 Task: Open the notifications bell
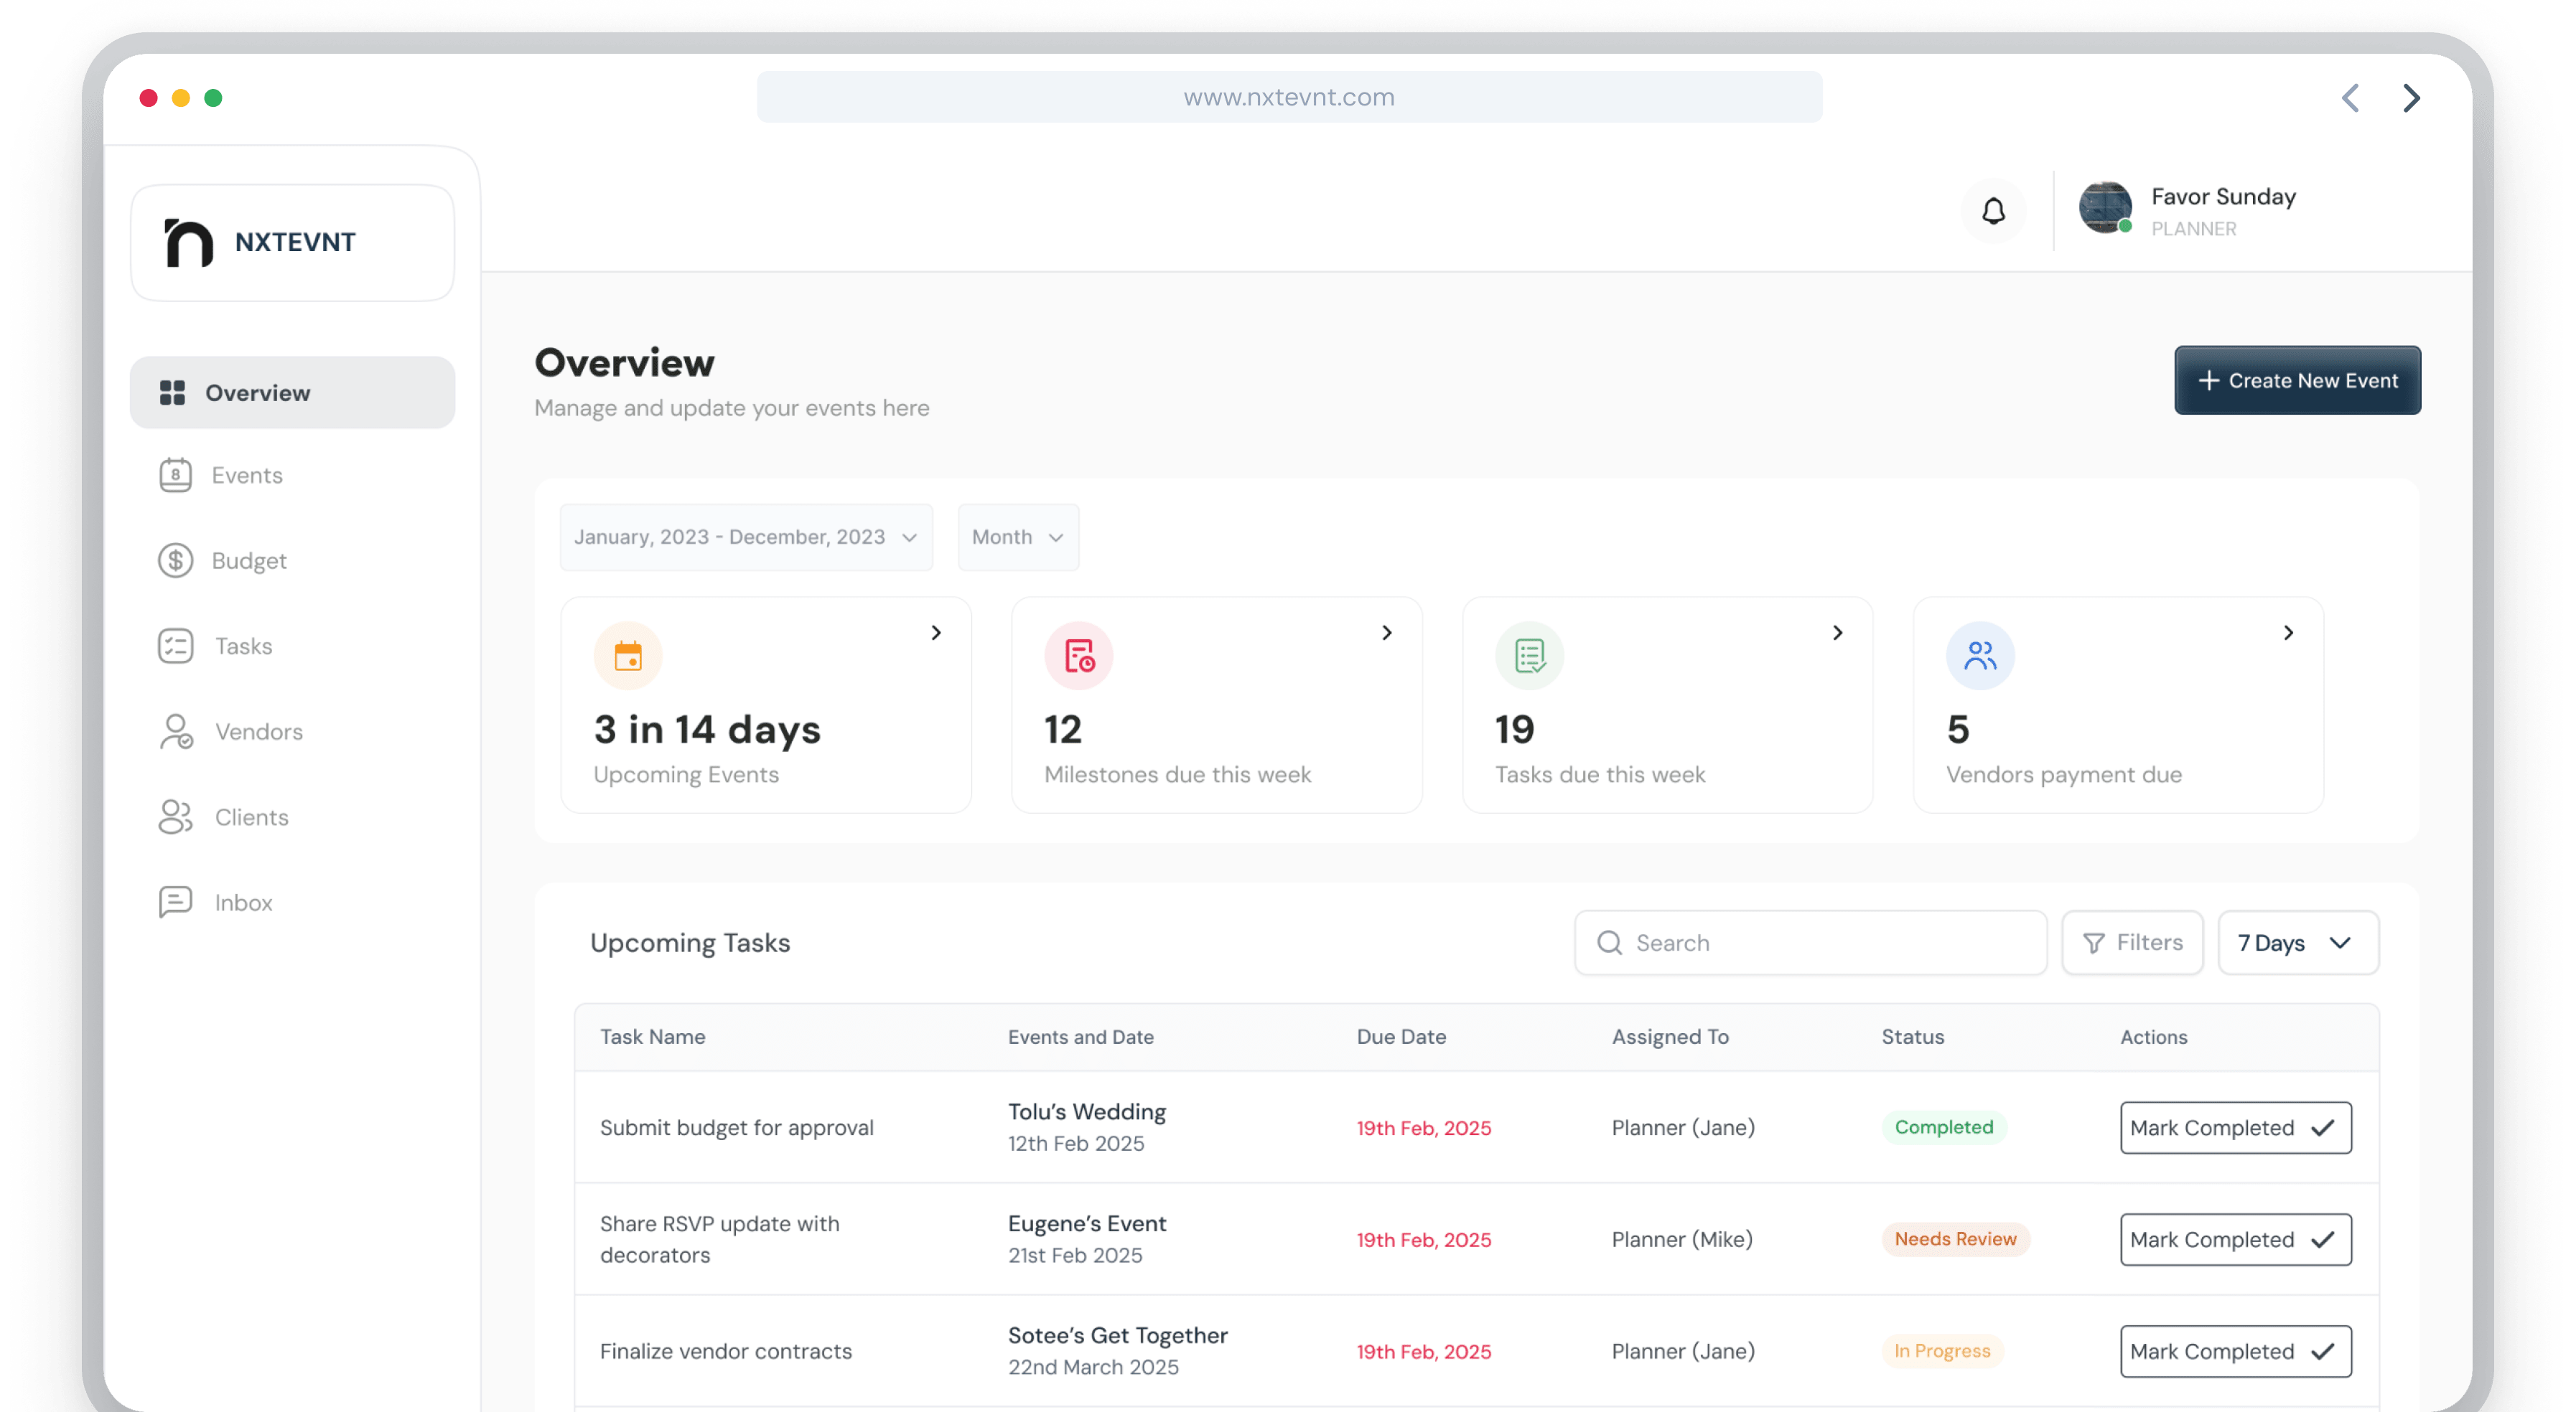pos(1993,211)
